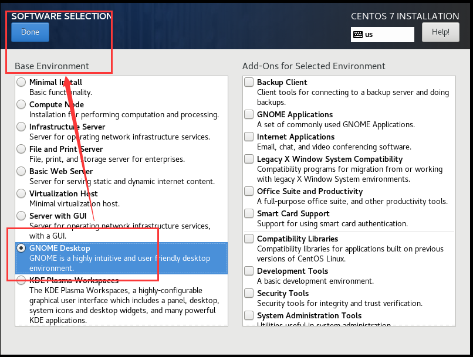Enable Smart Card Support checkbox

pyautogui.click(x=249, y=214)
